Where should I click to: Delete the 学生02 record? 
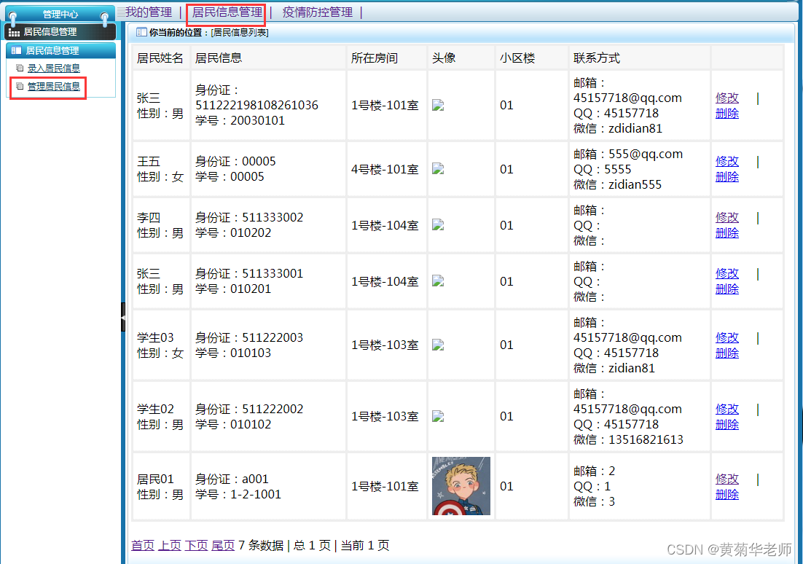(x=726, y=424)
